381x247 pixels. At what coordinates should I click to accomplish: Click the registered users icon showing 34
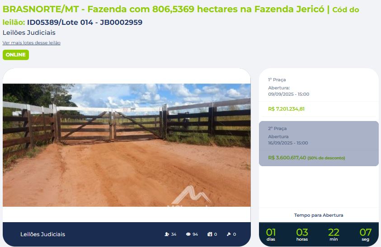tap(167, 234)
